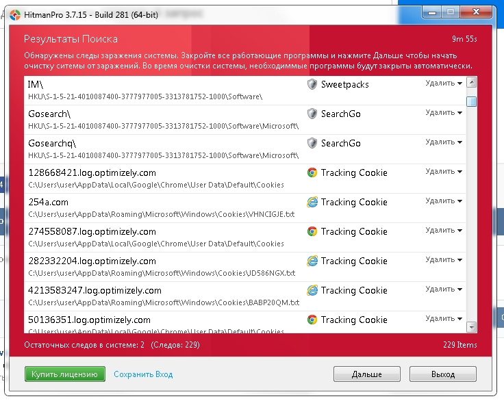Open Удалить dropdown for 4213583247.log.optimizely.com
The width and height of the screenshot is (504, 401).
[x=444, y=289]
